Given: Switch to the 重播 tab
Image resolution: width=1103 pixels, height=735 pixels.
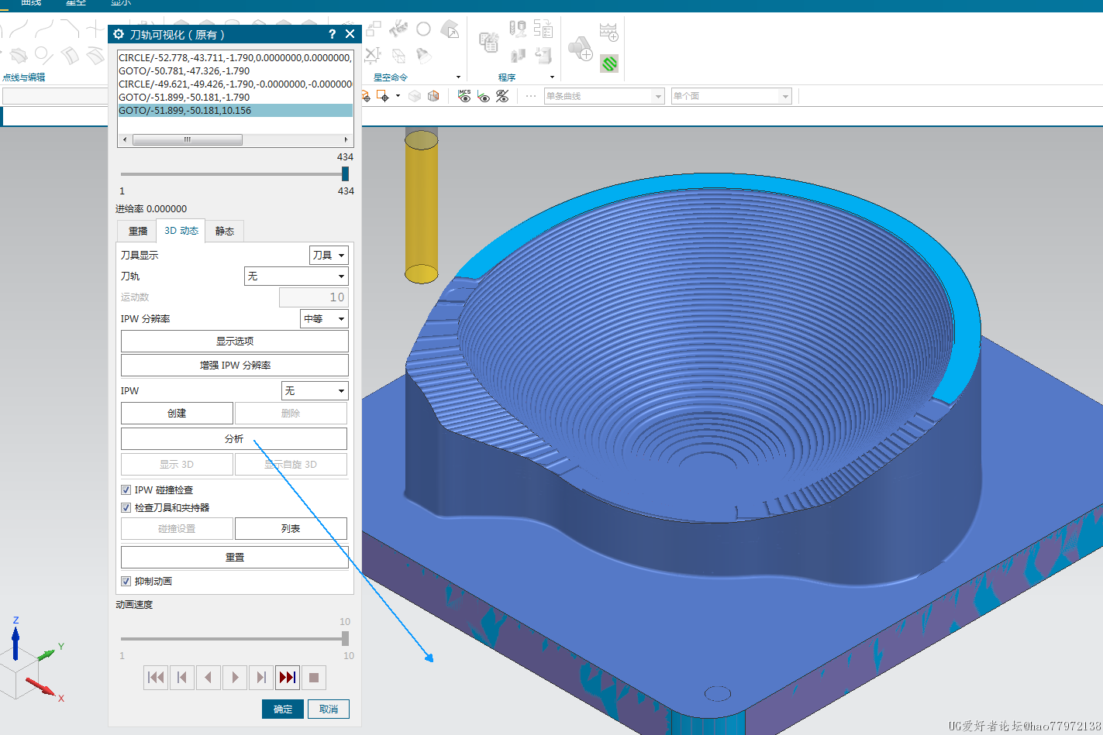Looking at the screenshot, I should [x=137, y=231].
